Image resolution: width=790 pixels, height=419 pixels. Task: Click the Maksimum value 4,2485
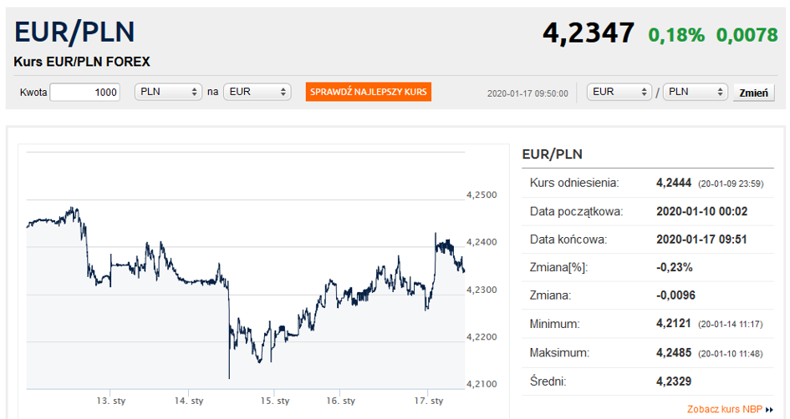click(x=674, y=352)
